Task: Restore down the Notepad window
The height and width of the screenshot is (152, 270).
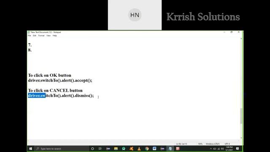Action: [232, 32]
